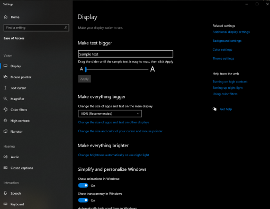Click the text size slider thumb
This screenshot has width=270, height=209.
pos(86,69)
